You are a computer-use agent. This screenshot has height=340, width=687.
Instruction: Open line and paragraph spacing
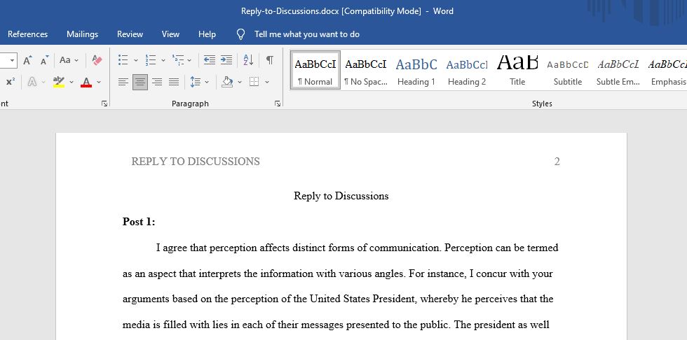[x=196, y=82]
